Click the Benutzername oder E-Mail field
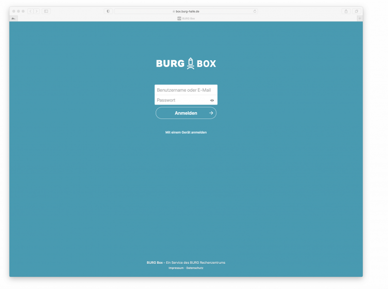This screenshot has height=289, width=388. [186, 90]
